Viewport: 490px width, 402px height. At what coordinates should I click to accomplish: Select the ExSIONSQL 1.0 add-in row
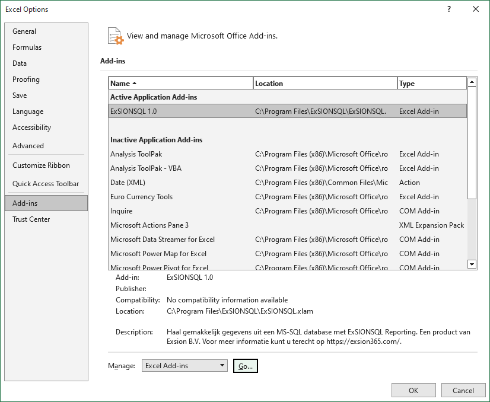pos(288,111)
